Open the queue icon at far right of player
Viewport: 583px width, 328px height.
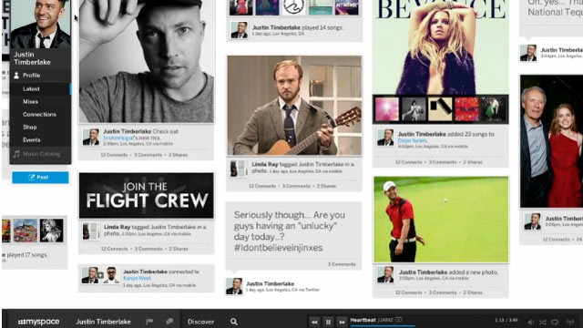point(570,322)
